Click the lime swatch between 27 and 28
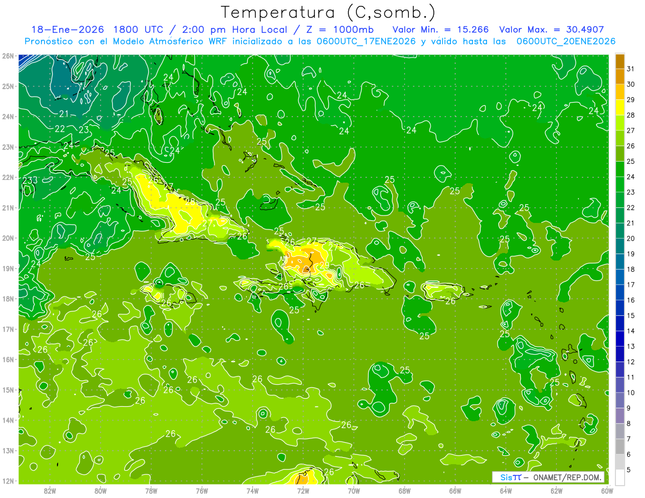The image size is (645, 498). [620, 122]
